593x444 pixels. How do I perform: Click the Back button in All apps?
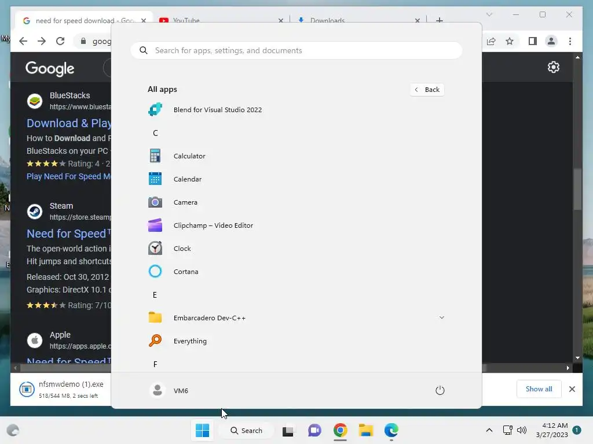(427, 90)
